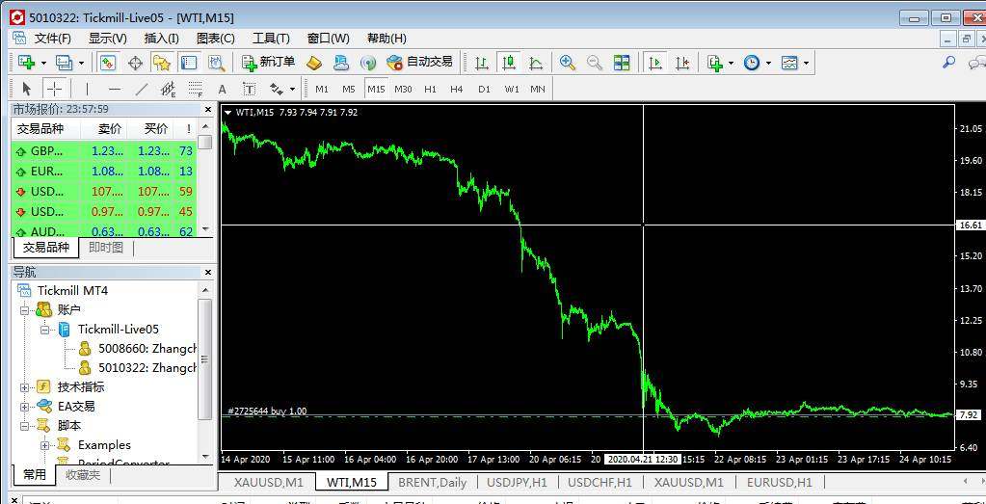Expand the 技术指标 tree node
The height and width of the screenshot is (504, 986).
(25, 387)
